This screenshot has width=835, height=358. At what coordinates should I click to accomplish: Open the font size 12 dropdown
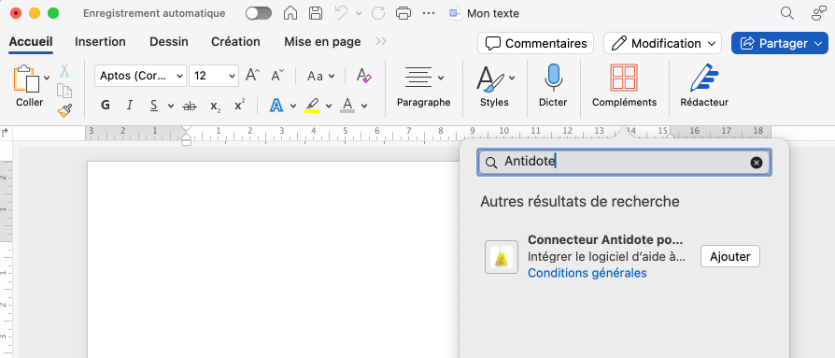pos(214,76)
